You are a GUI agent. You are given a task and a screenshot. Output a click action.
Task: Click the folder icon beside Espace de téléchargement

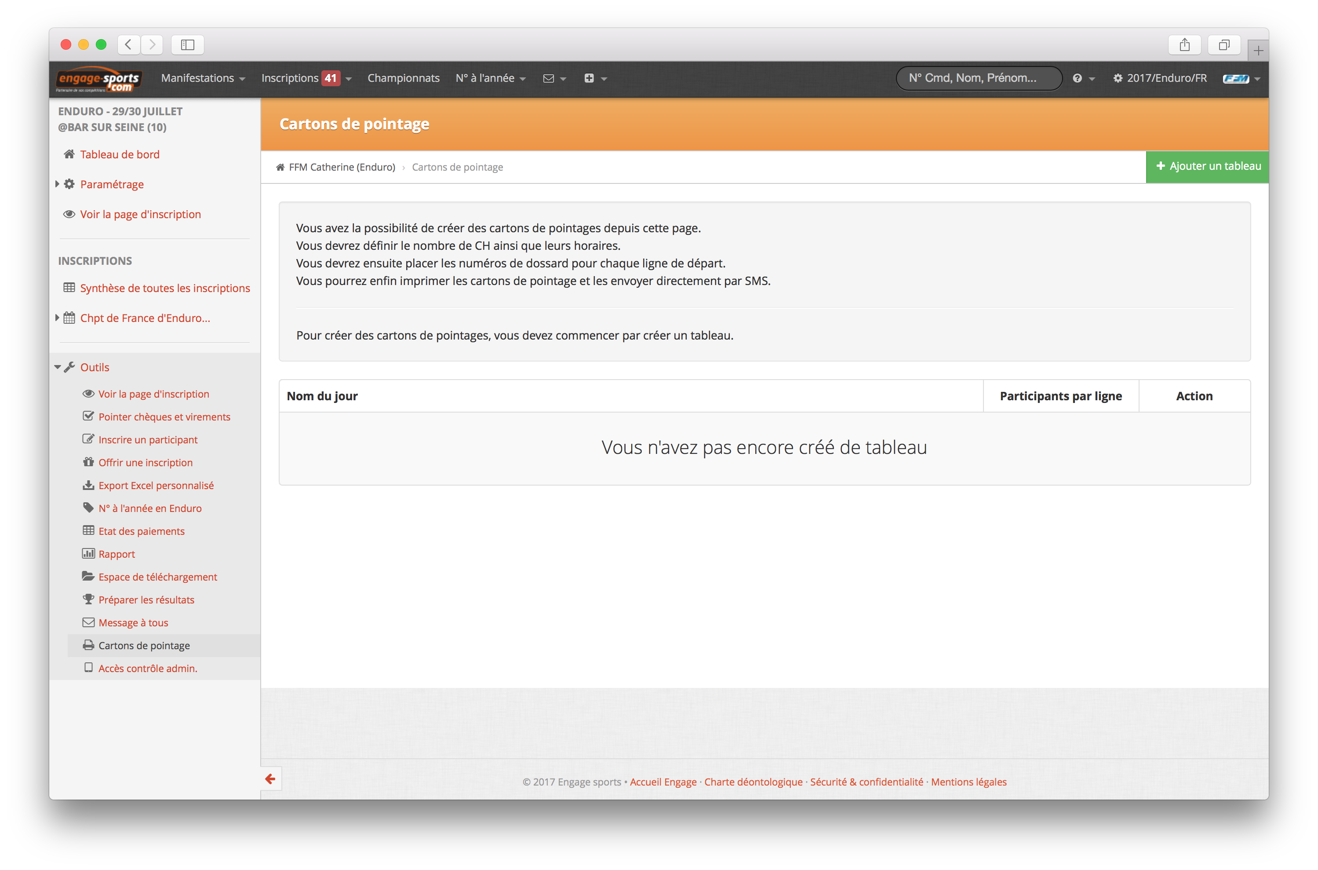(x=88, y=576)
